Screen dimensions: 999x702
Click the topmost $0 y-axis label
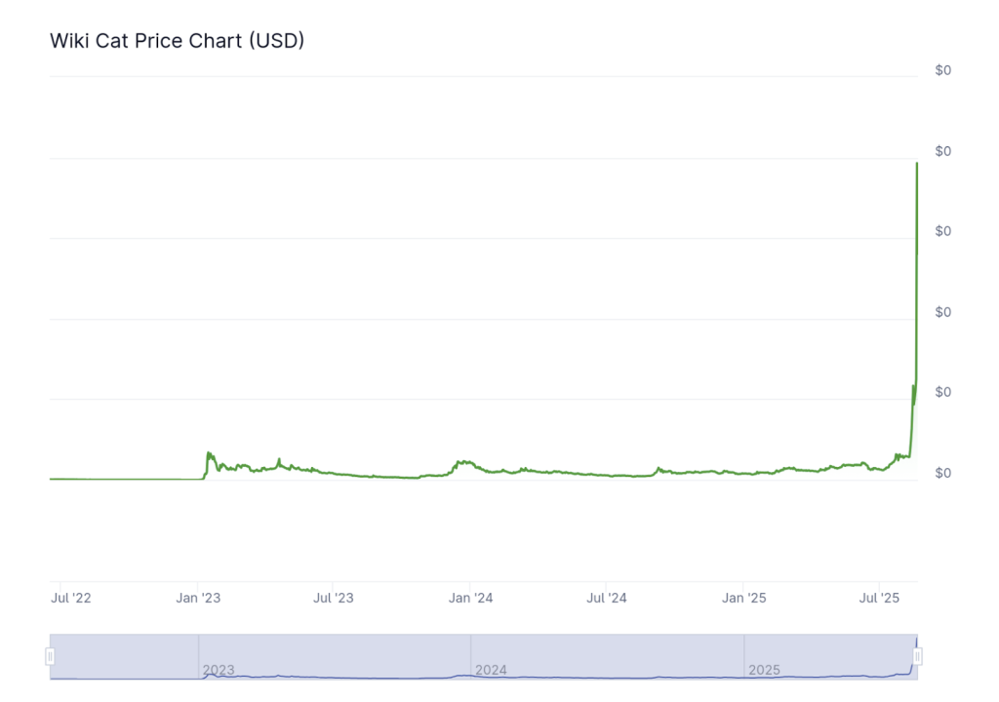pos(942,70)
